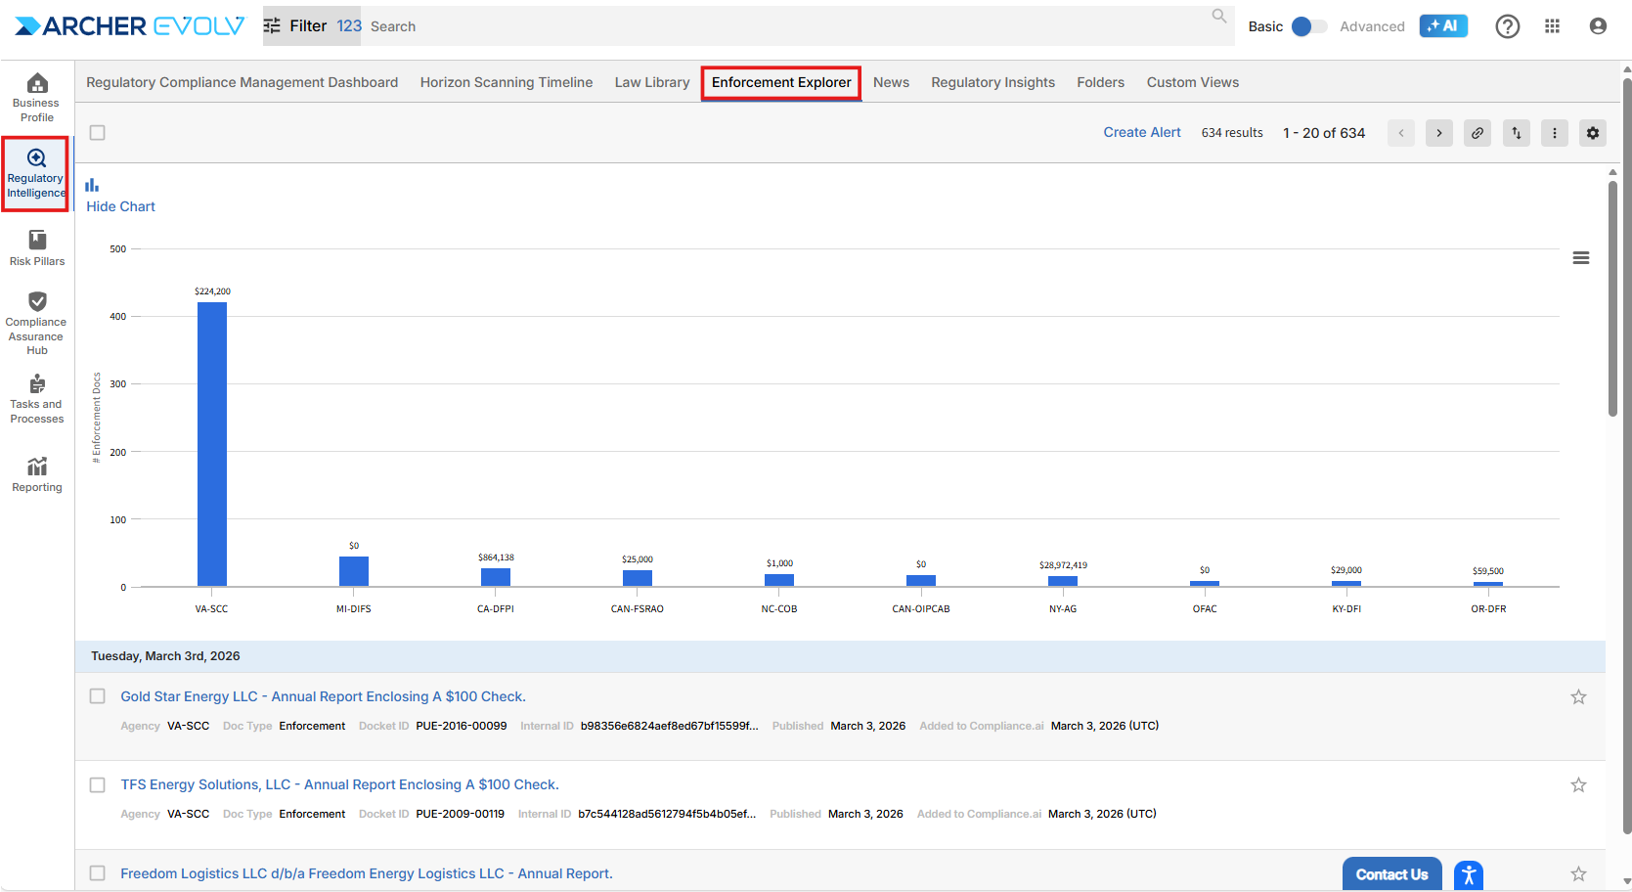Open Compliance Assurance Hub
The height and width of the screenshot is (892, 1632).
coord(37,323)
